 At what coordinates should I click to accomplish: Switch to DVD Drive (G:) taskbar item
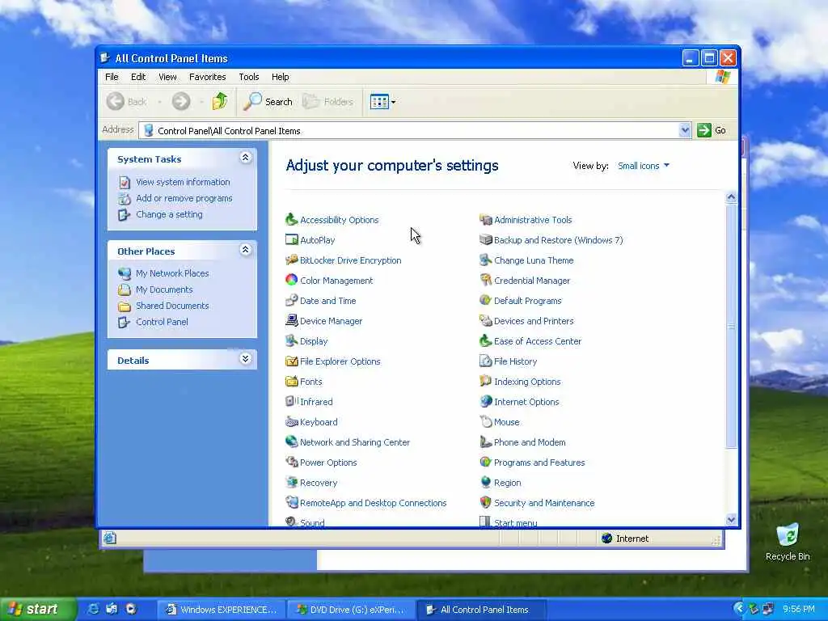[351, 610]
